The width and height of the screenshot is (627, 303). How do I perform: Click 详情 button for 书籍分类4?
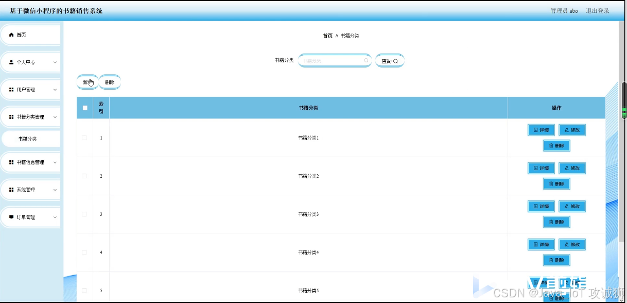click(x=541, y=244)
